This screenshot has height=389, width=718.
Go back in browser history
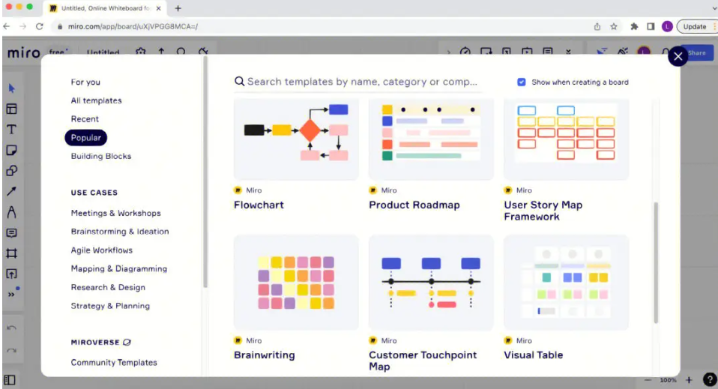pyautogui.click(x=7, y=26)
